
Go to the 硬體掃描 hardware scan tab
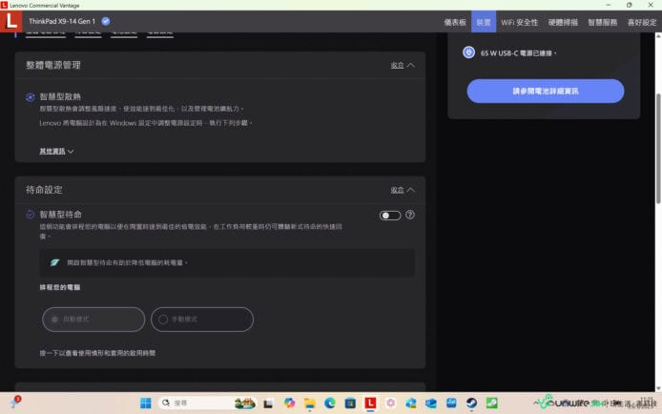click(x=563, y=22)
